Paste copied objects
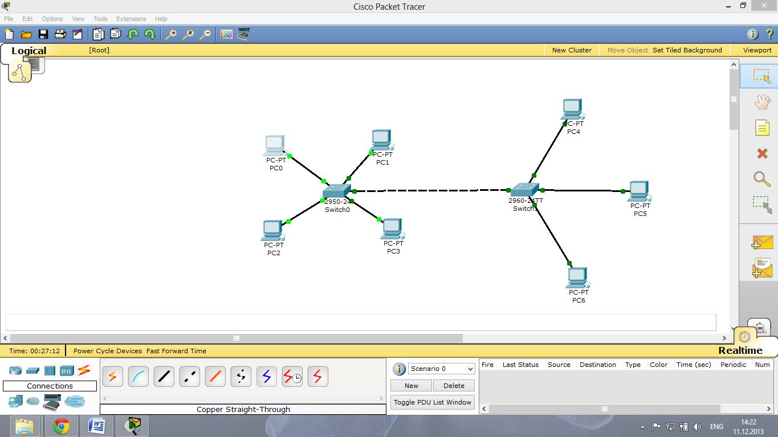This screenshot has height=437, width=778. (x=116, y=34)
